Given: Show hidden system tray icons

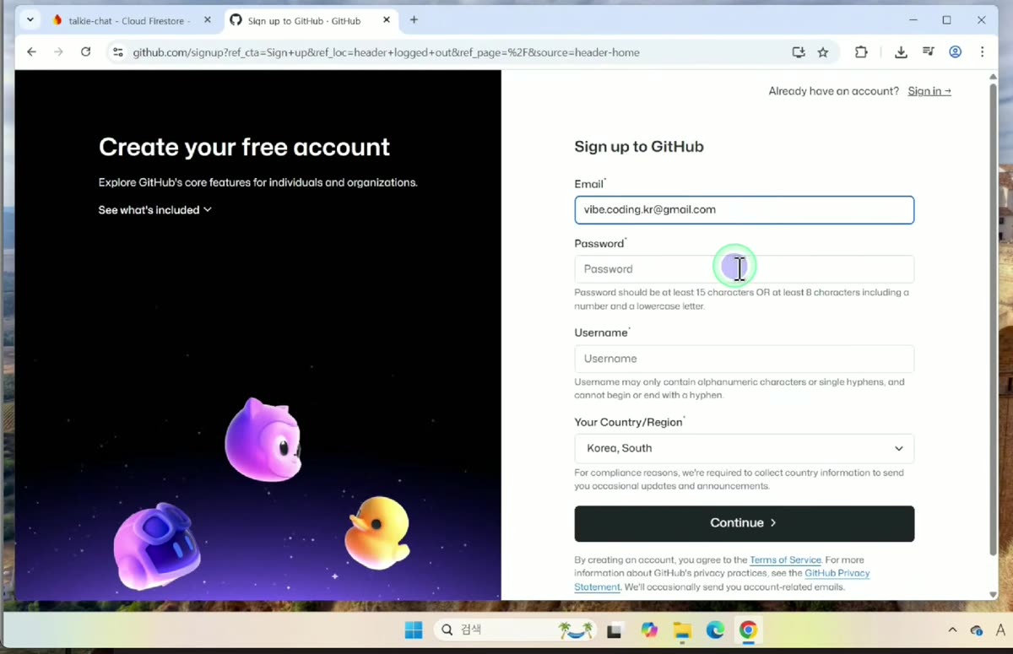Looking at the screenshot, I should [952, 630].
